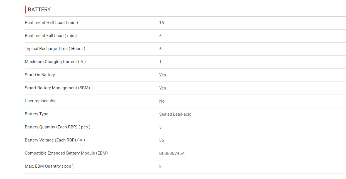The width and height of the screenshot is (346, 179).
Task: Click the red bar beside BATTERY
Action: 26,9
